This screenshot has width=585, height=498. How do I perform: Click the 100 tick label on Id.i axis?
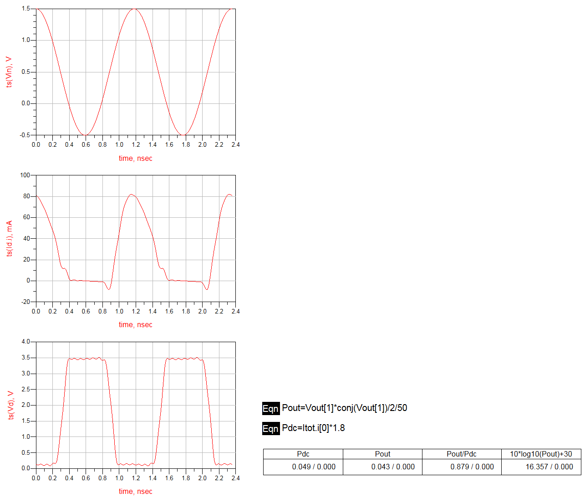pyautogui.click(x=25, y=175)
